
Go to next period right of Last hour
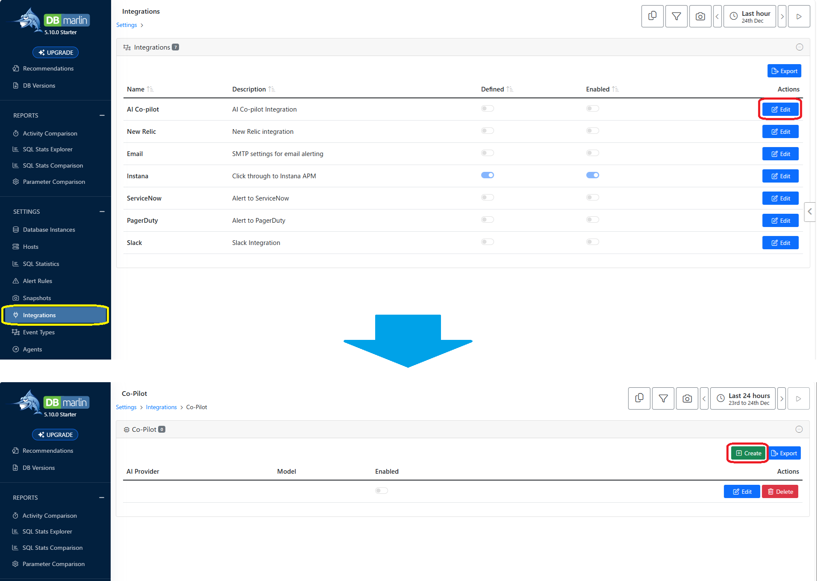pyautogui.click(x=782, y=16)
